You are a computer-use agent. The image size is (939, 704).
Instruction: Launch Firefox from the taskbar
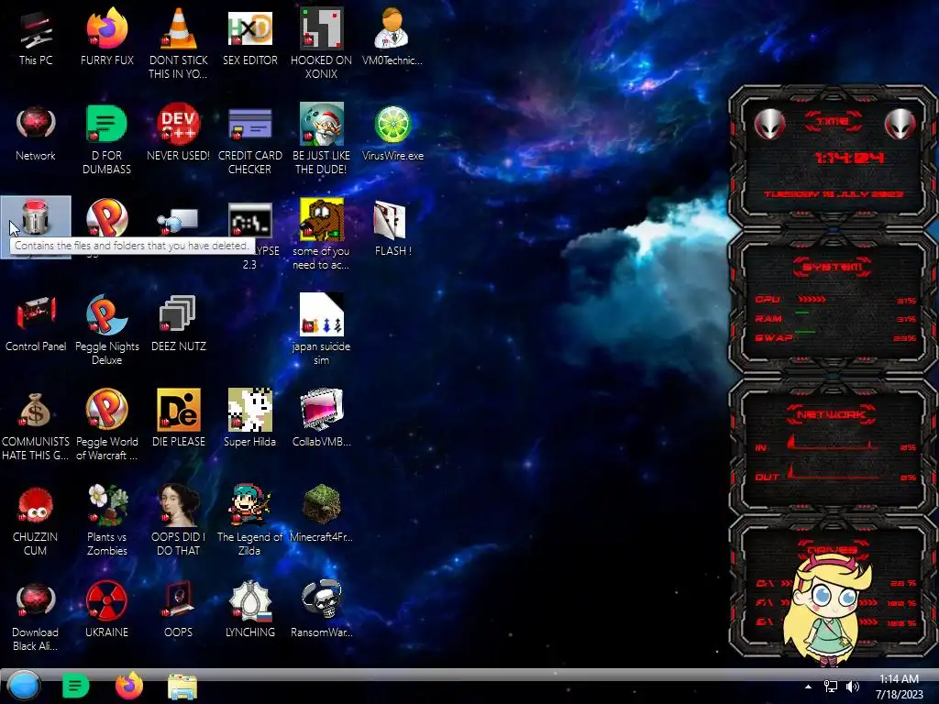coord(129,686)
